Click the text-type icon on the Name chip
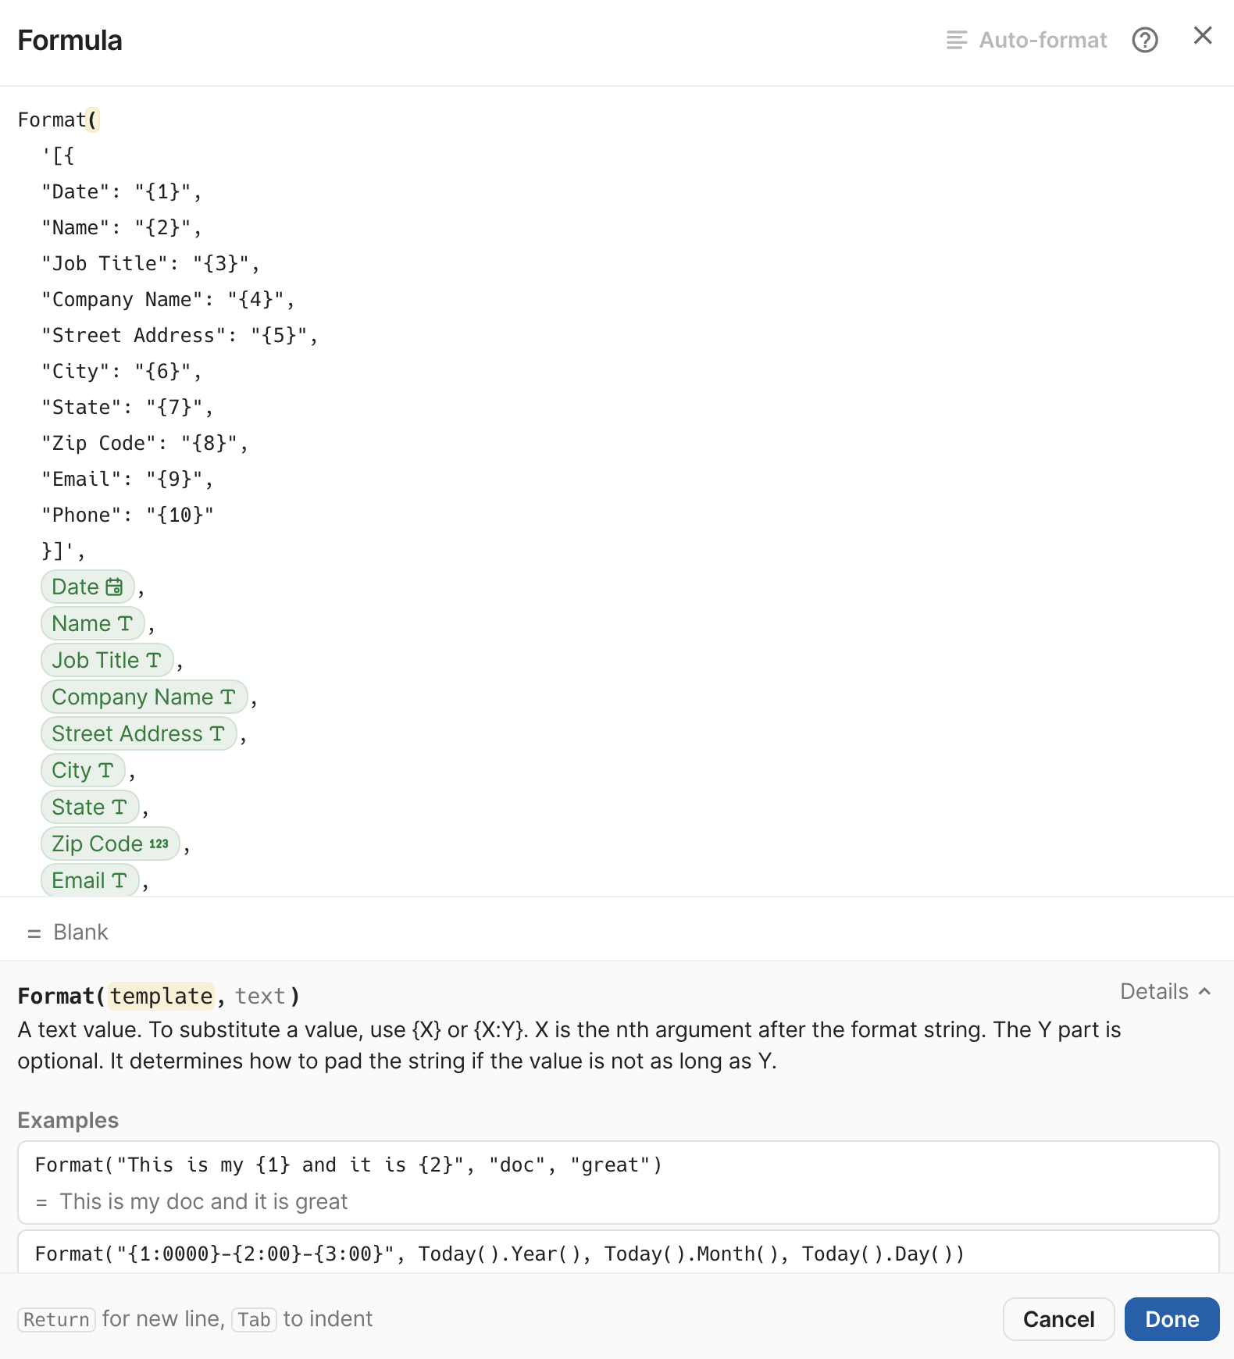 tap(125, 623)
